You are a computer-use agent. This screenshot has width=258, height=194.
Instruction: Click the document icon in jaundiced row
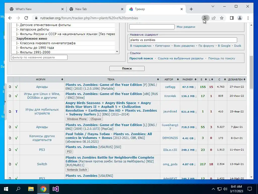(x=10, y=111)
